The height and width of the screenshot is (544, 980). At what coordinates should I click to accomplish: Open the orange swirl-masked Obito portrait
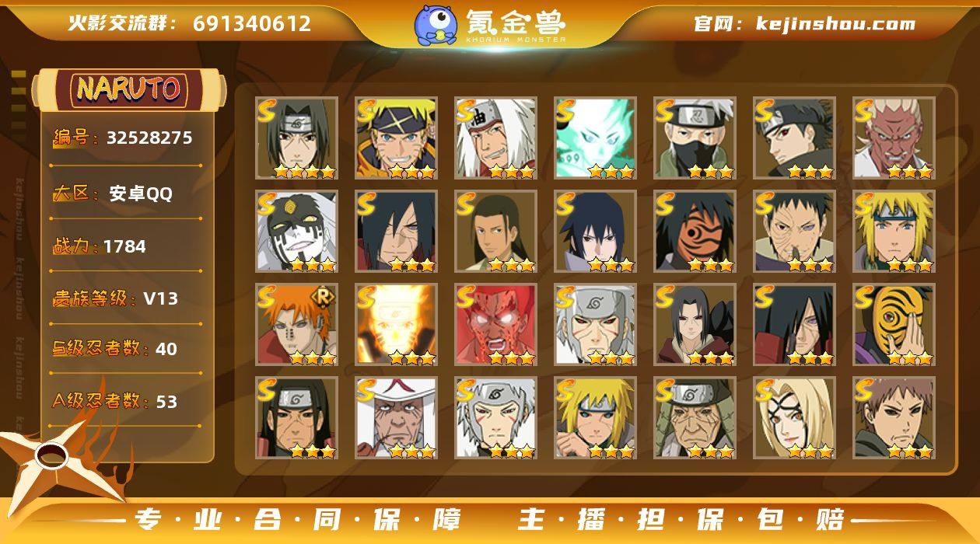pos(695,232)
